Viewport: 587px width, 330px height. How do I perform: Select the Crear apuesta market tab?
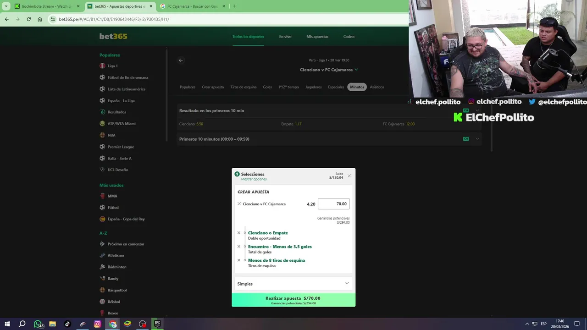(x=213, y=87)
